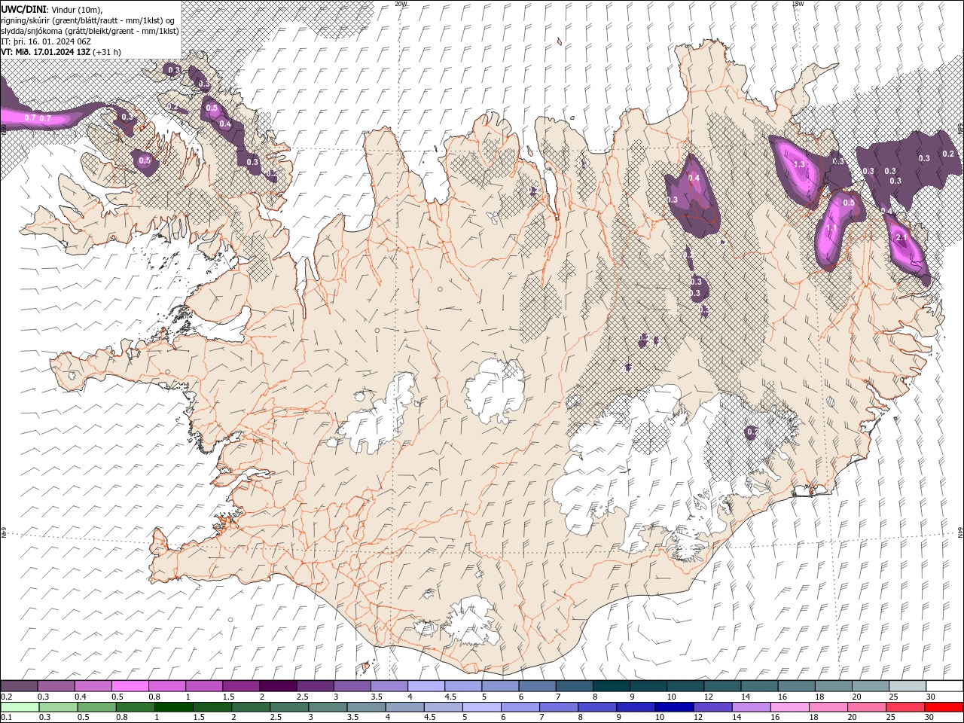Click the '12' label in top legend row

(708, 697)
